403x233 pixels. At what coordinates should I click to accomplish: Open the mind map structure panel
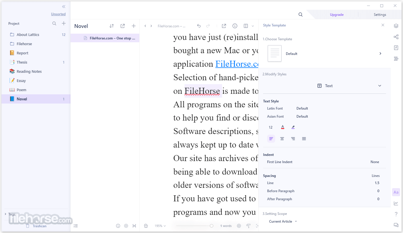coord(396,37)
